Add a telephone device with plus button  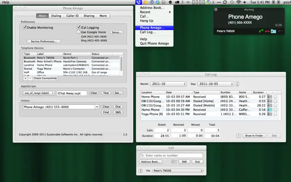point(25,78)
